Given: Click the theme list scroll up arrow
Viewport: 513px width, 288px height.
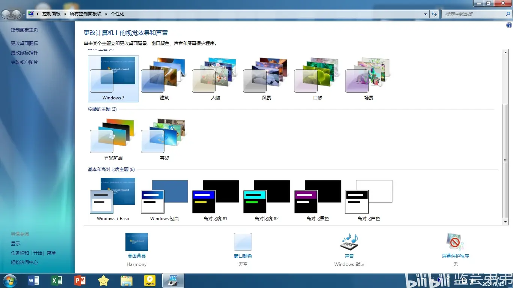Looking at the screenshot, I should [505, 52].
